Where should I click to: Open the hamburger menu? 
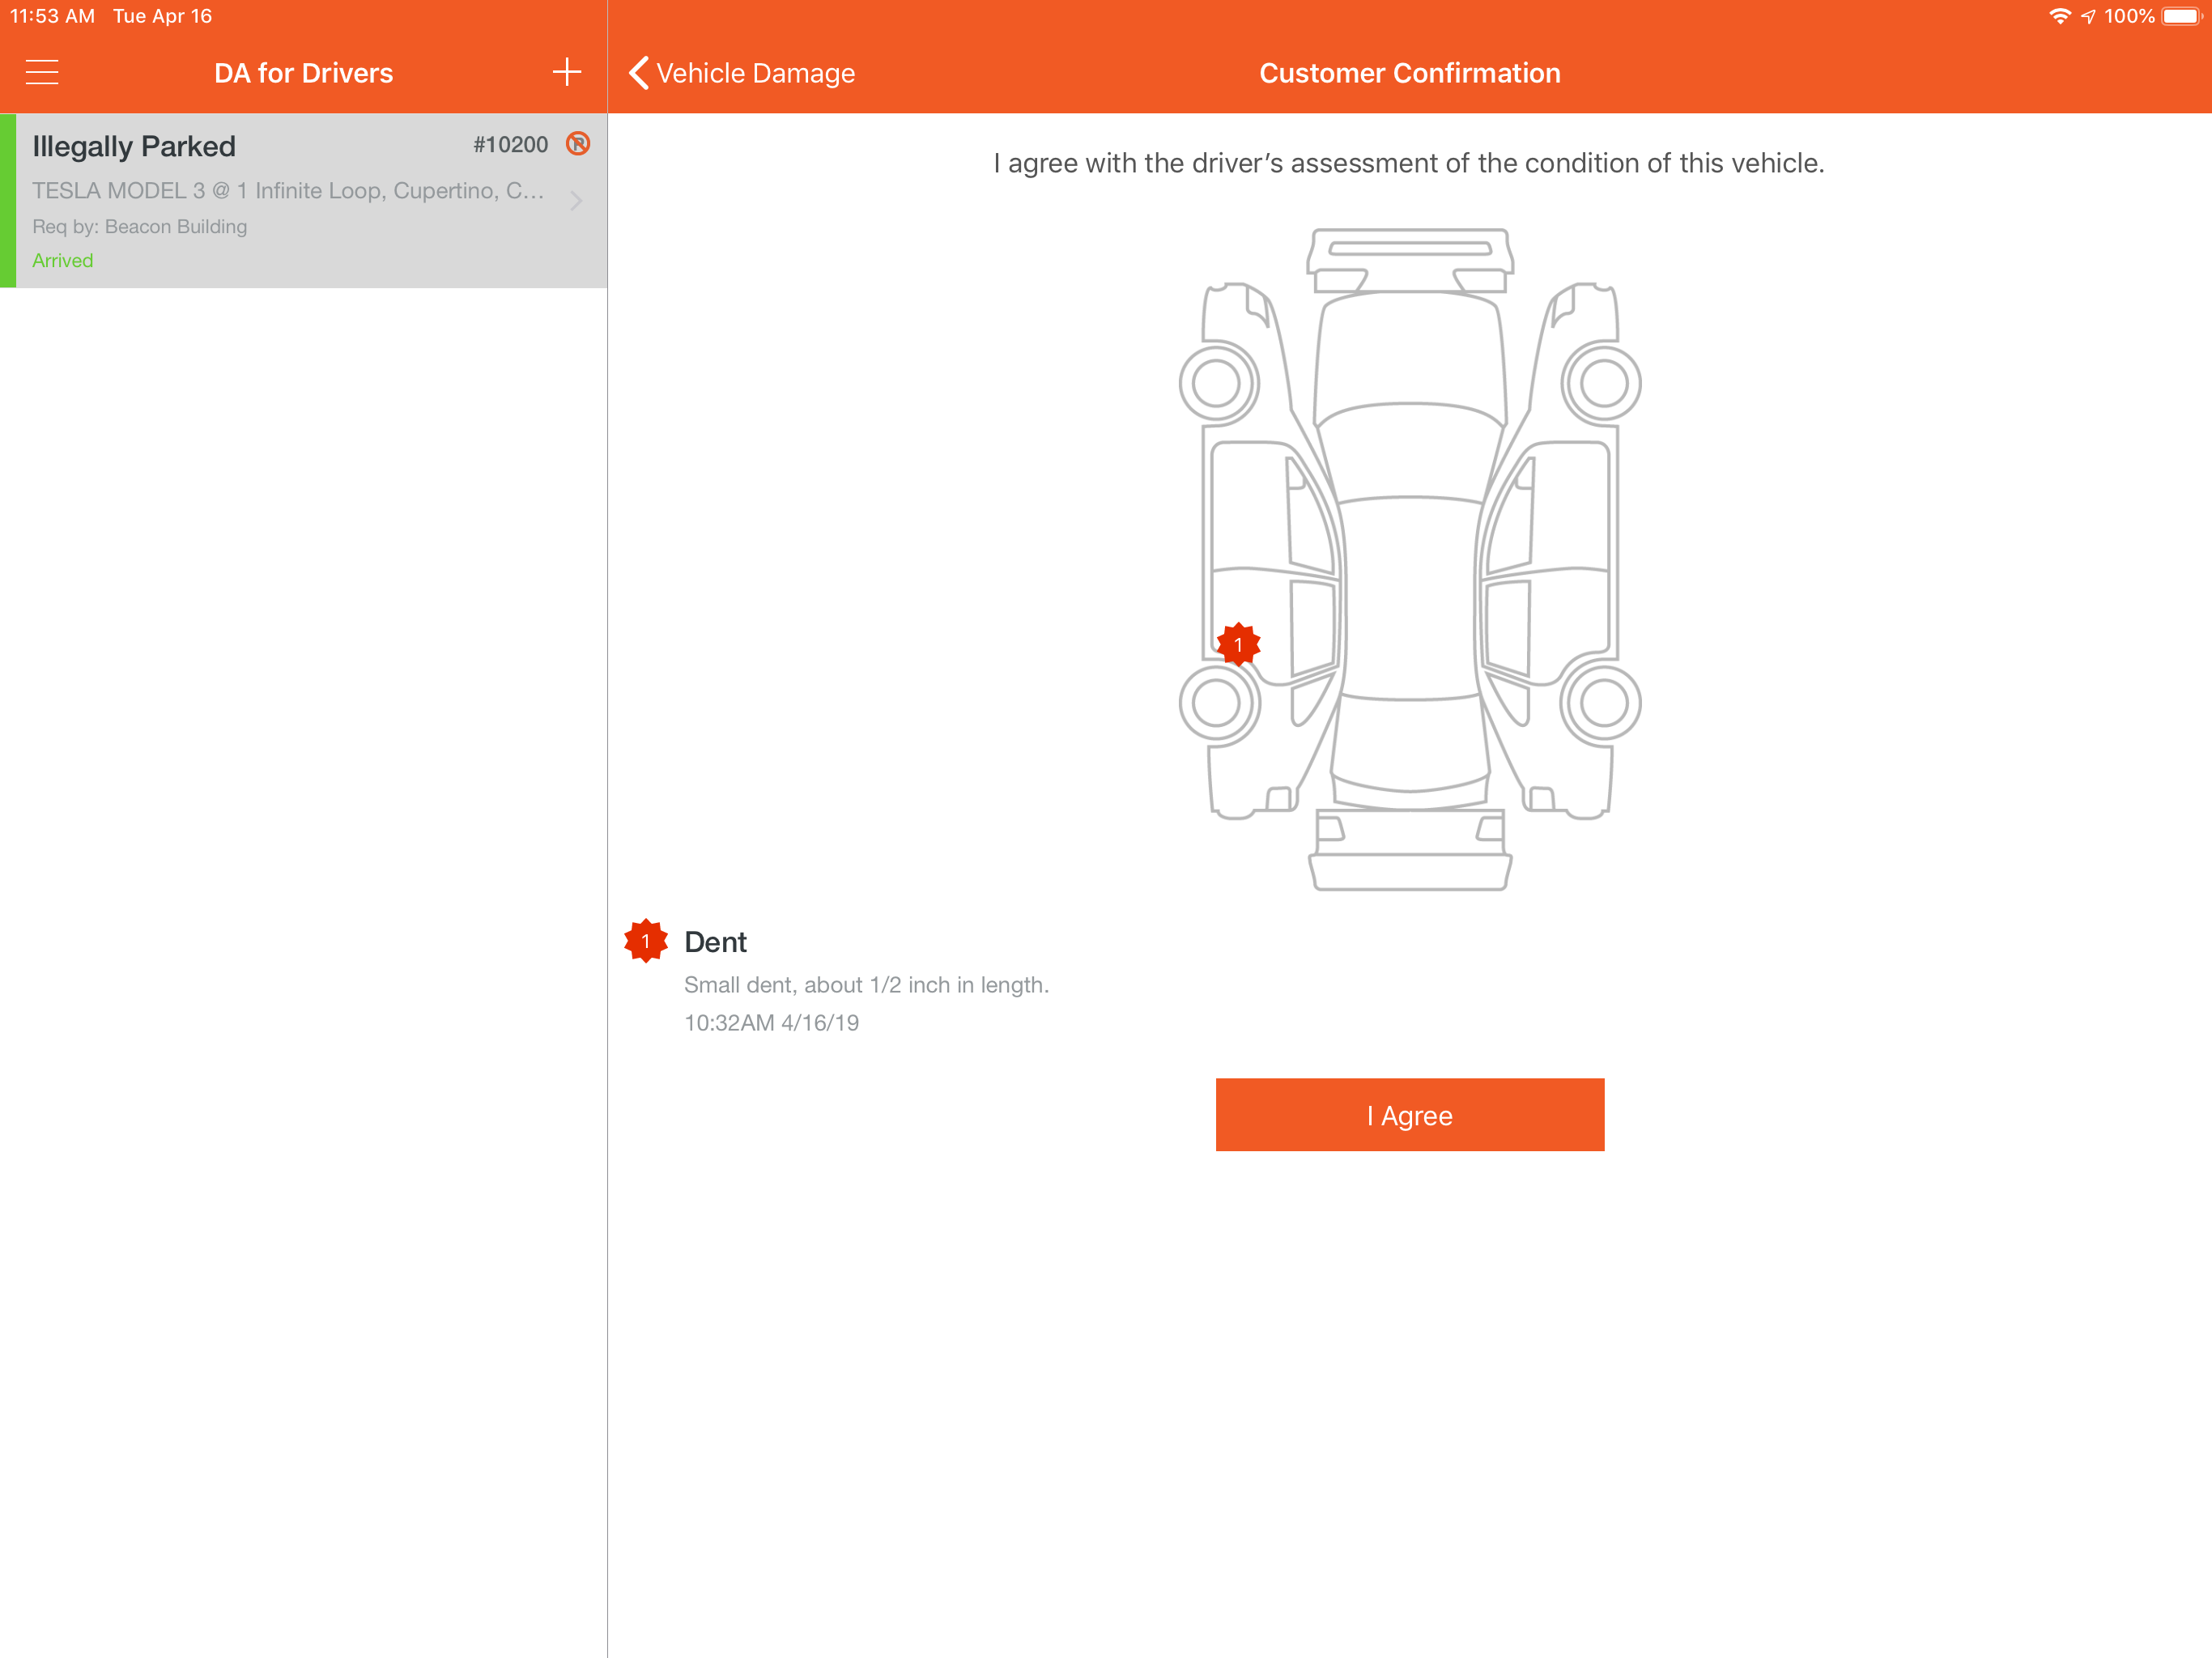42,72
